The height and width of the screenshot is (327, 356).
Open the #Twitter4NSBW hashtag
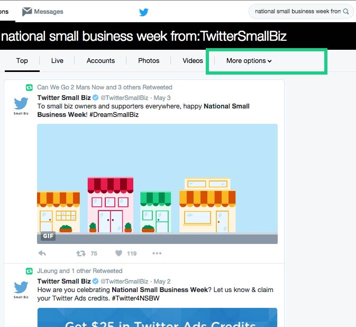(x=136, y=298)
